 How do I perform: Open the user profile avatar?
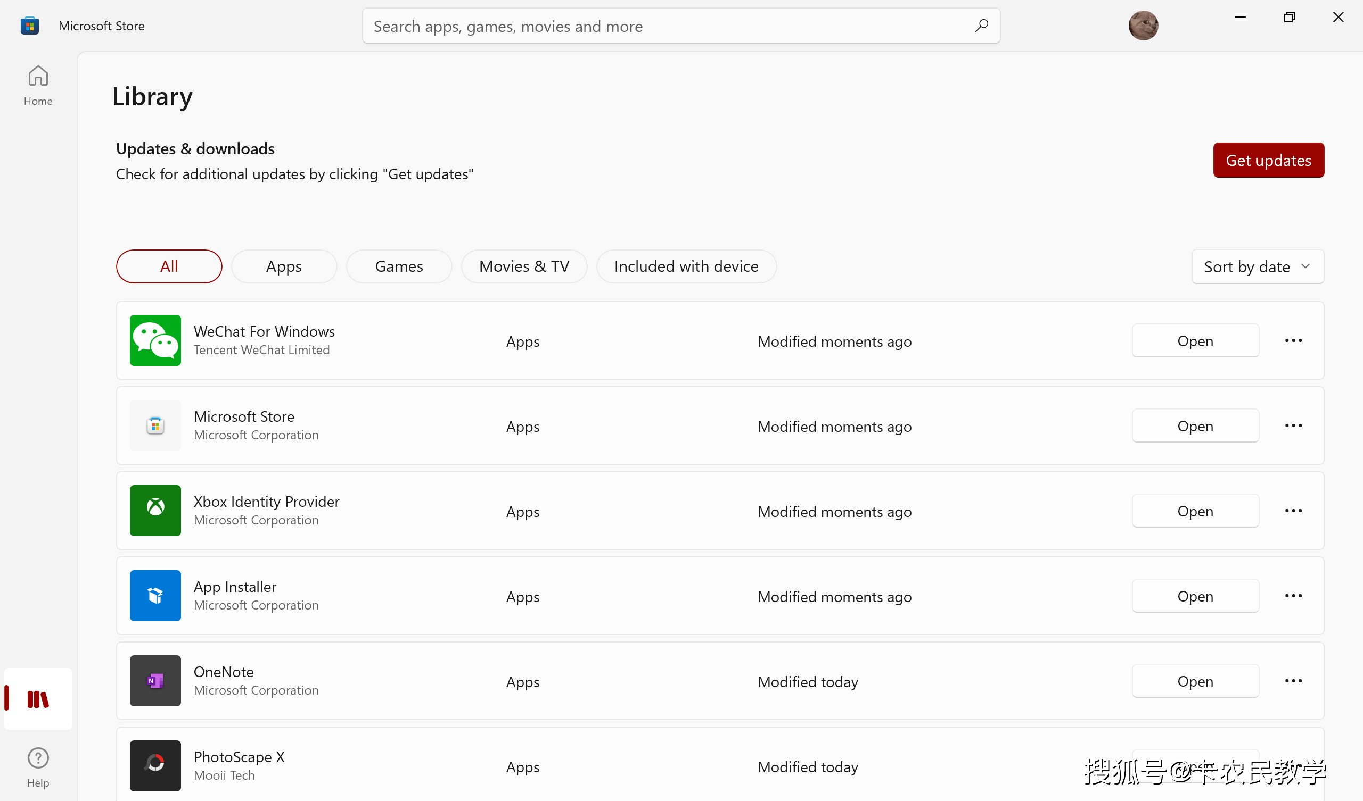click(1143, 26)
